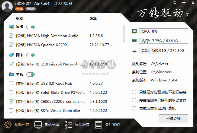Toggle the 主板 category switch
Screen dimensions: 197x133
tap(31, 74)
